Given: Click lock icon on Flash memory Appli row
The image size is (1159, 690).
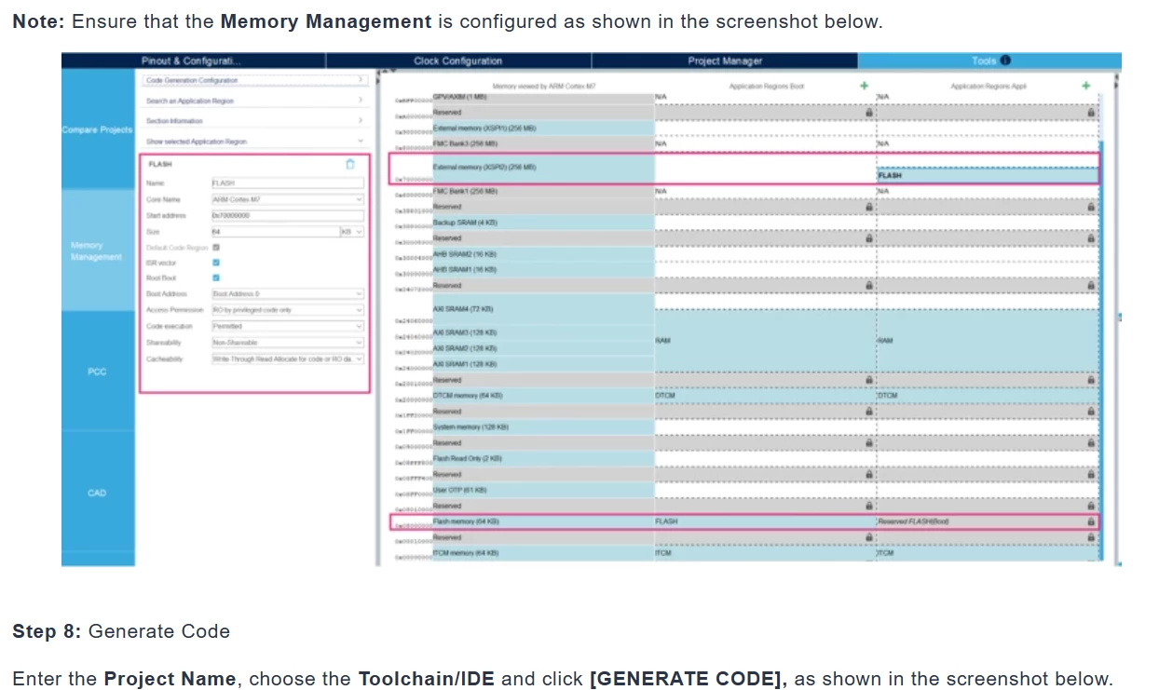Looking at the screenshot, I should pos(1091,521).
